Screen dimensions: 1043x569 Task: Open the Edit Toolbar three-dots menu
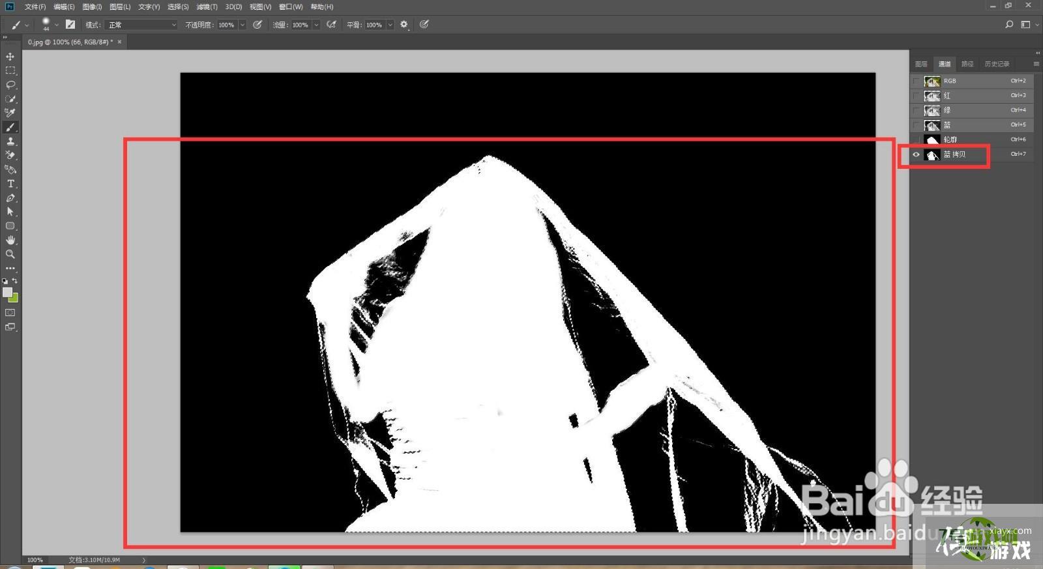10,268
